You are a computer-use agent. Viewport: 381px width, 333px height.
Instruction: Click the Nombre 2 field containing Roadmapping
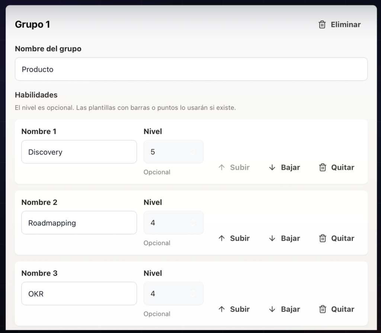[79, 222]
